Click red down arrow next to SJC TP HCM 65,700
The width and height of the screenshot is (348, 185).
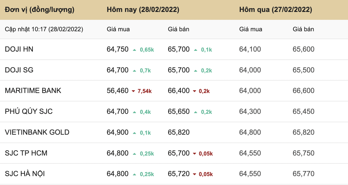(195, 154)
